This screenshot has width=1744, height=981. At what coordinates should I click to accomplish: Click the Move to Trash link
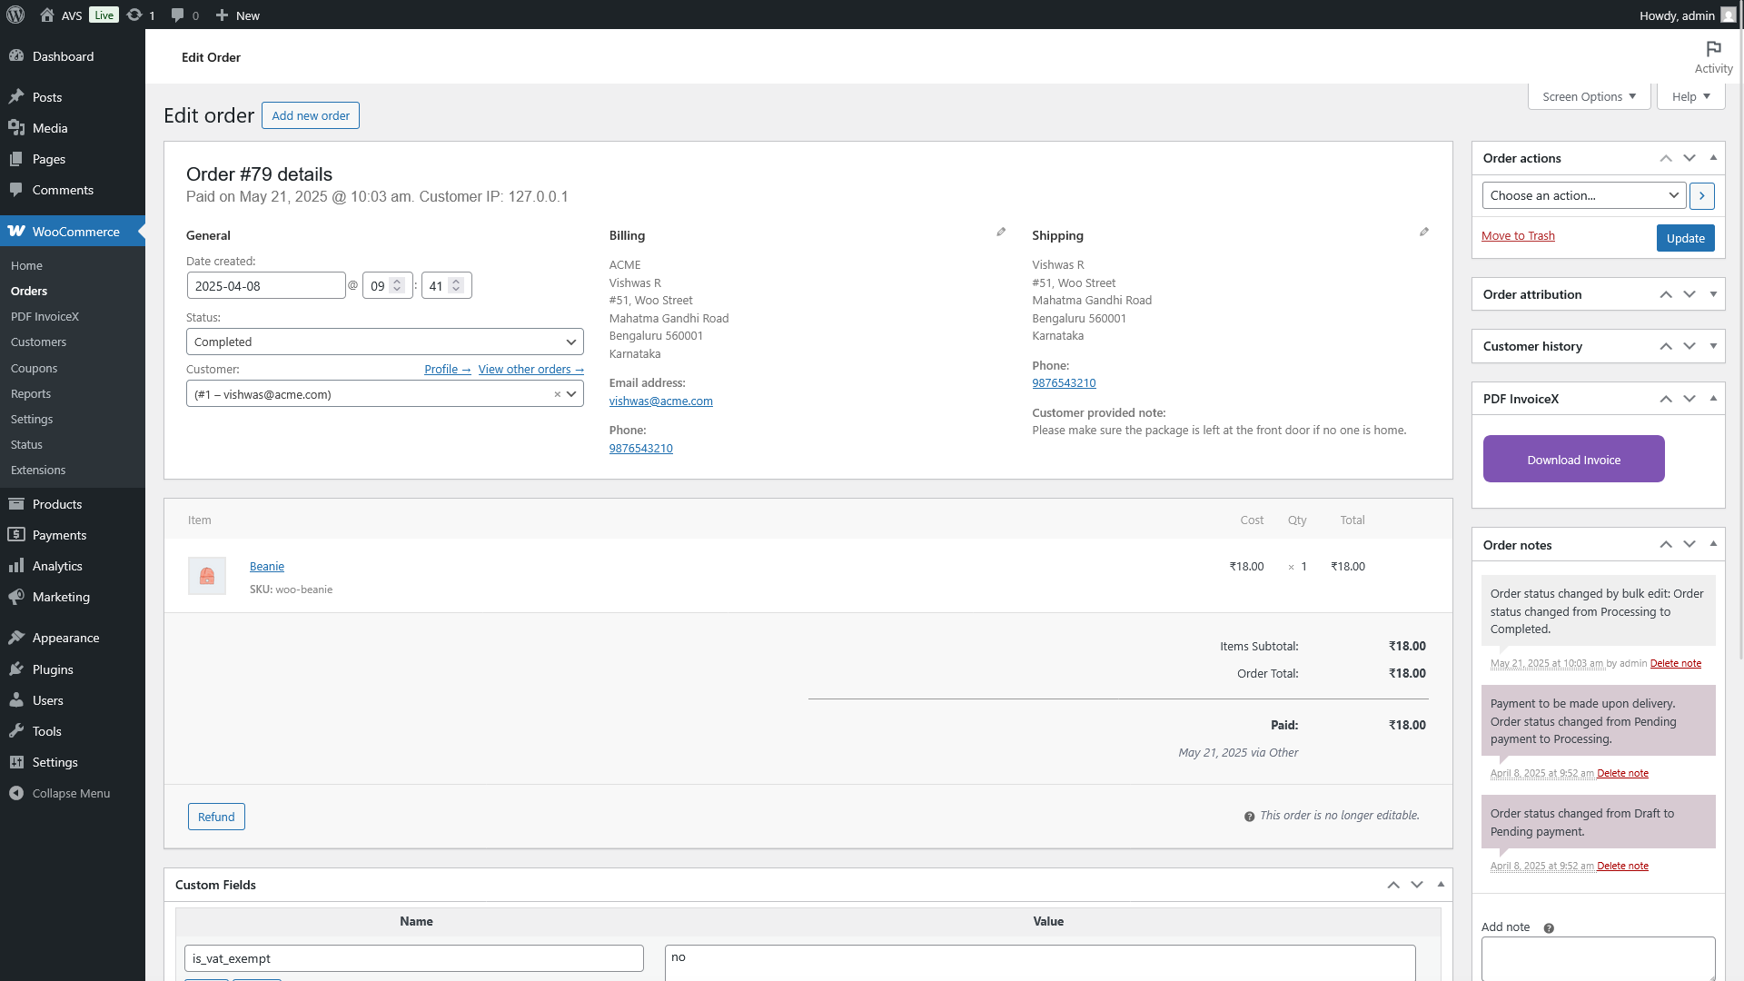[x=1518, y=236]
